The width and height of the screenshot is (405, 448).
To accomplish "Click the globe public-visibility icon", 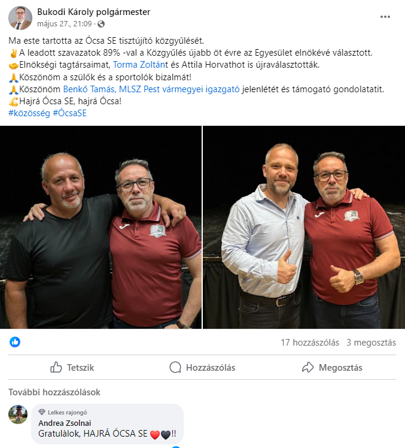I will [x=101, y=24].
